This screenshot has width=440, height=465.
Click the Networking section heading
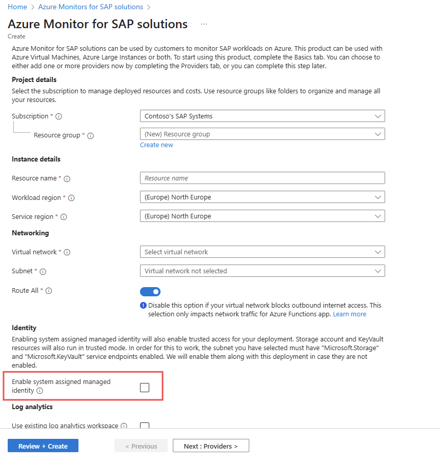[x=30, y=233]
